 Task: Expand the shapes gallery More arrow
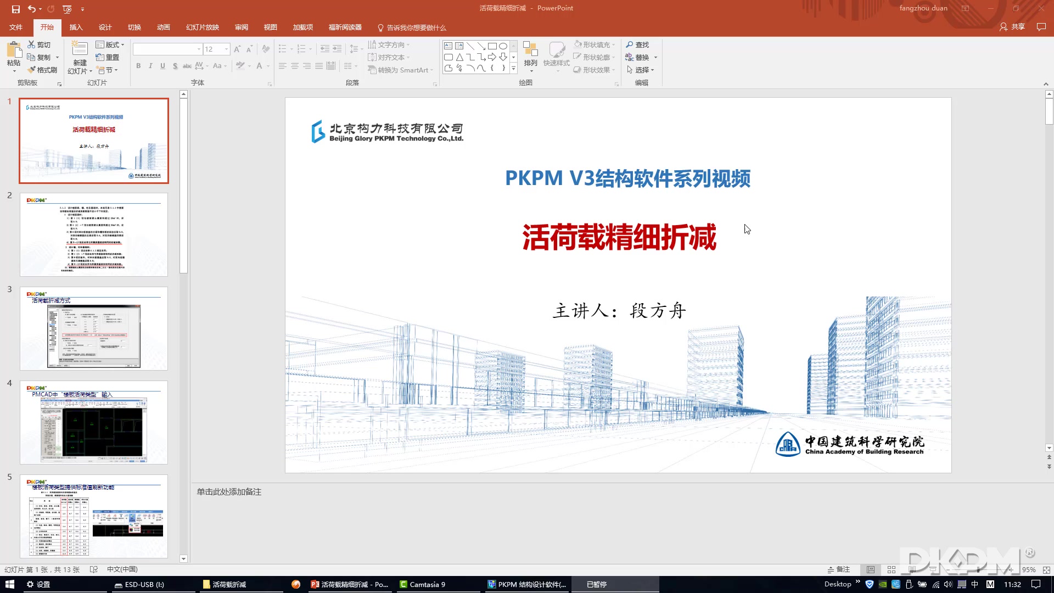click(x=513, y=68)
